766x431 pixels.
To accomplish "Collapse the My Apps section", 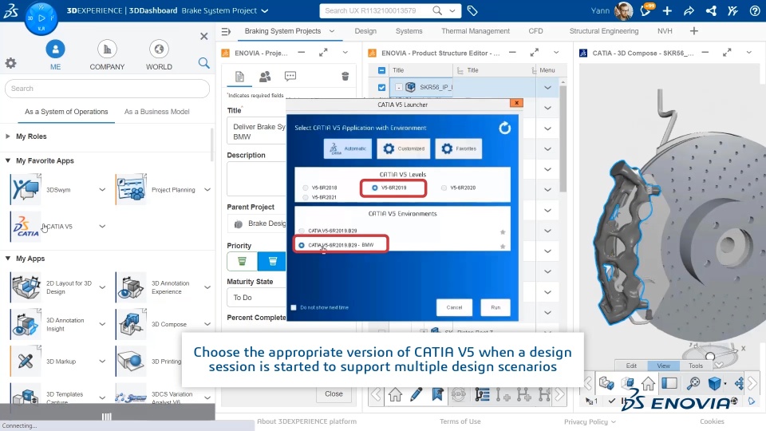I will 8,258.
